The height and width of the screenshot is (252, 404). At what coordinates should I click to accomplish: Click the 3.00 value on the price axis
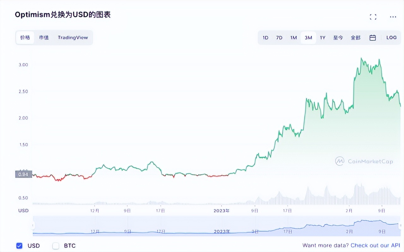click(23, 65)
